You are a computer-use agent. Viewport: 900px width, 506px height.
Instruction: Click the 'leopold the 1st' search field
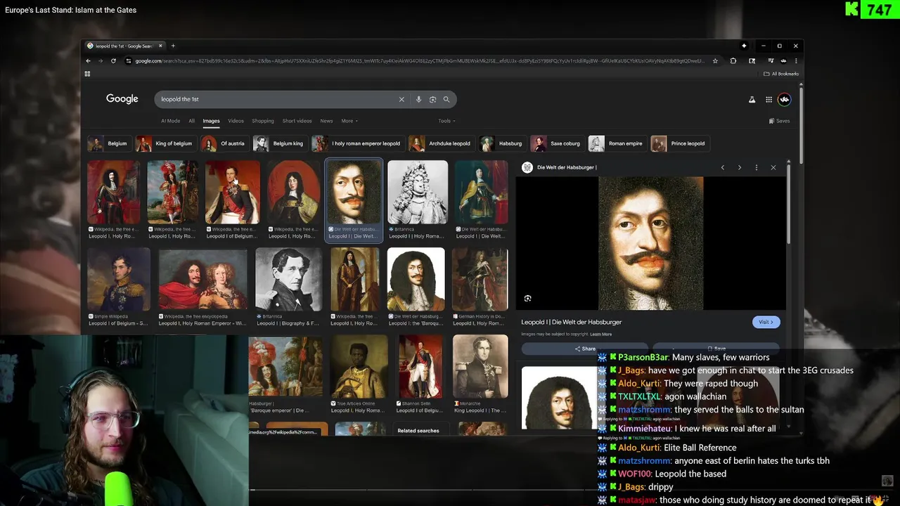point(278,99)
